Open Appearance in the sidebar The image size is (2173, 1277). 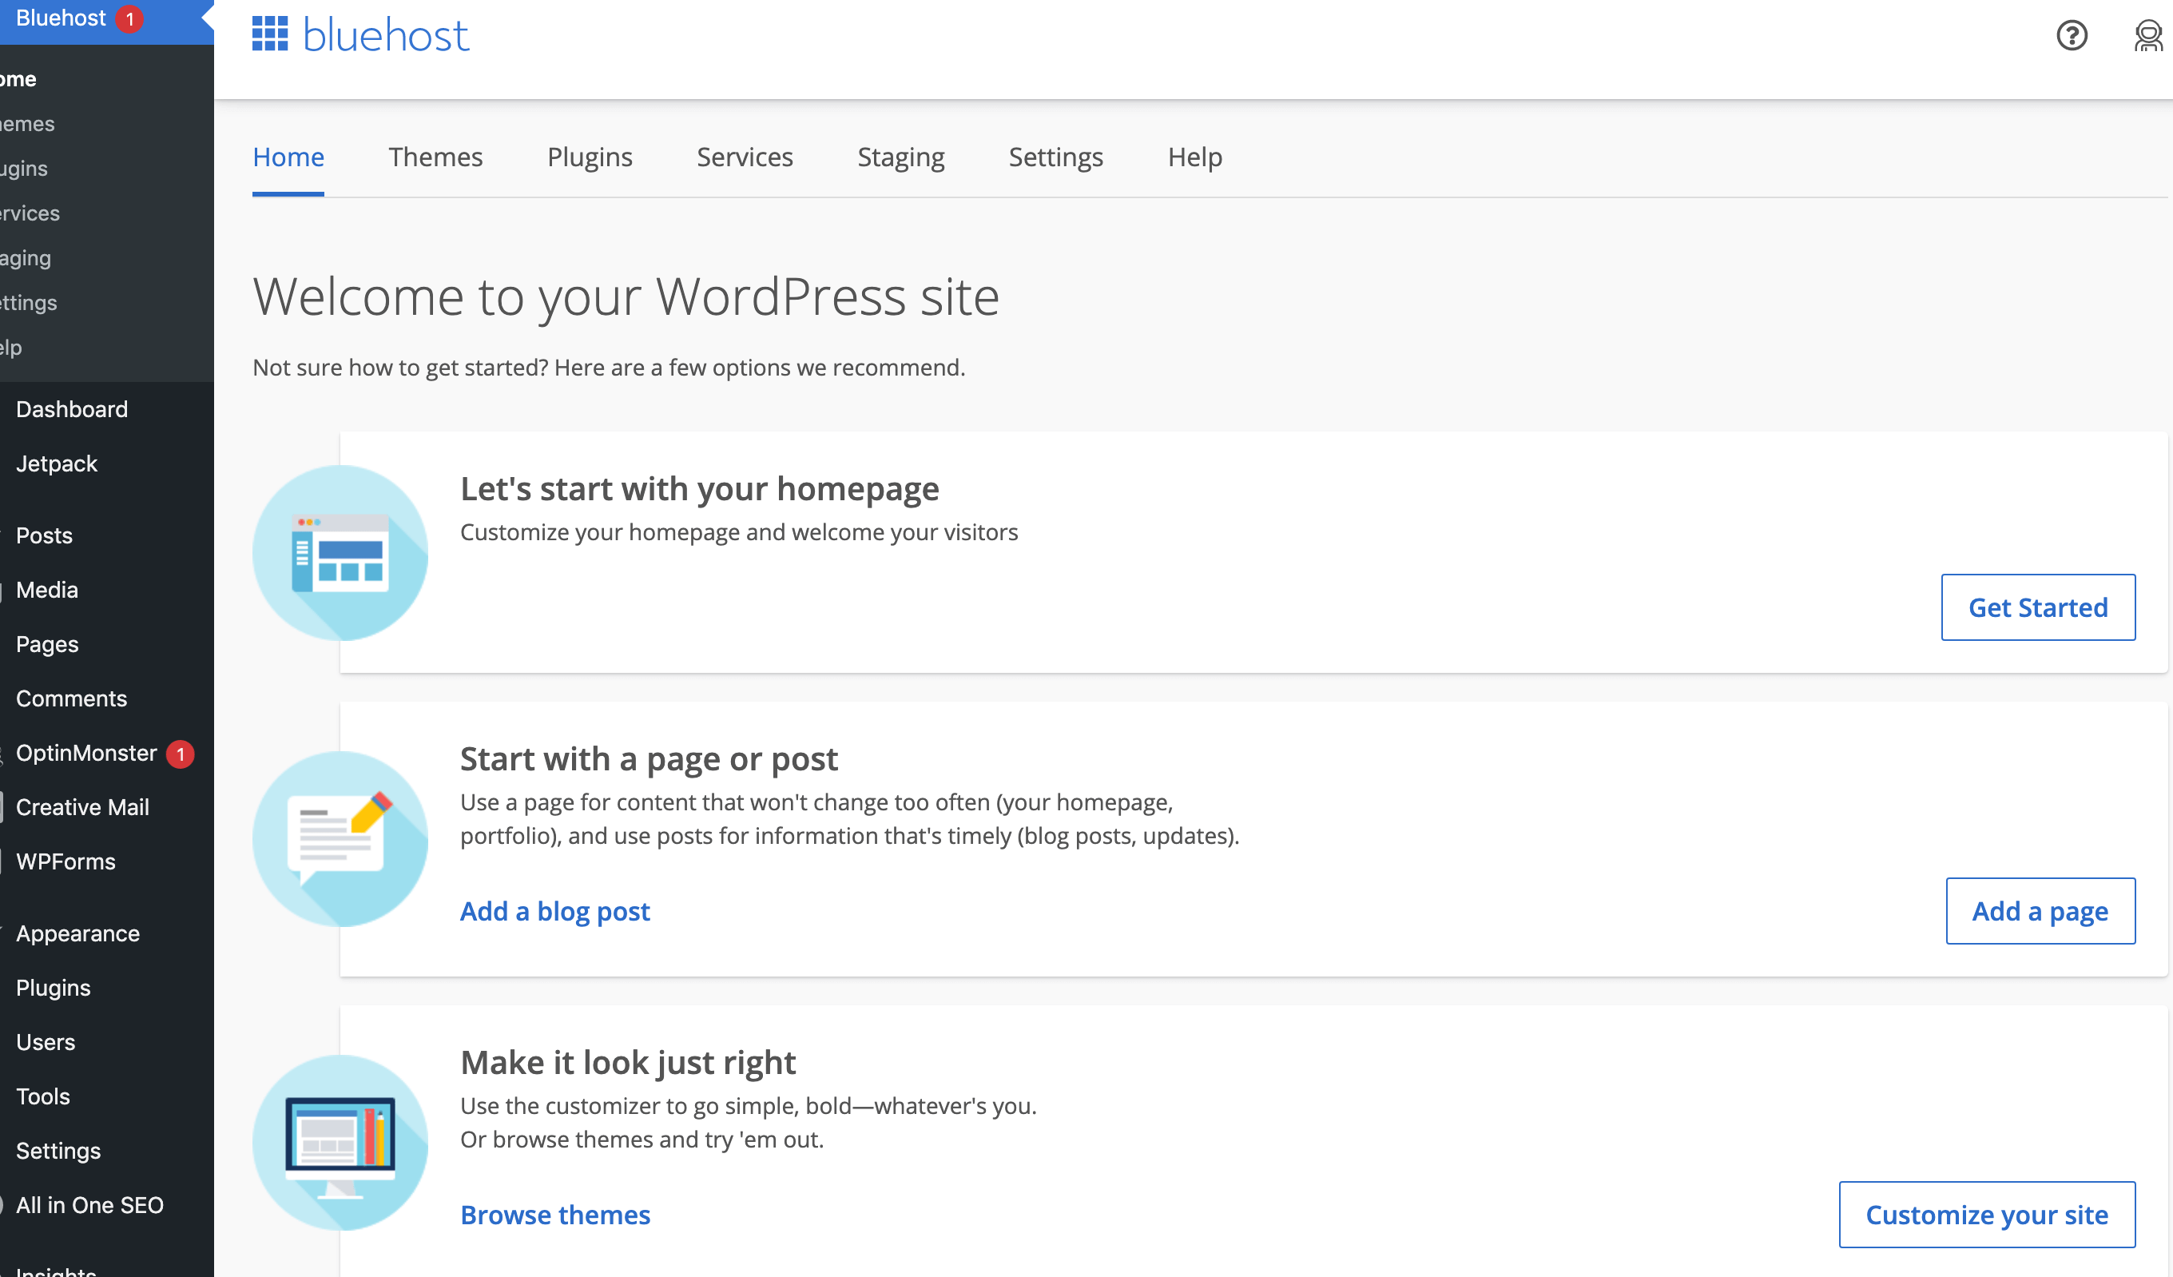pos(77,933)
